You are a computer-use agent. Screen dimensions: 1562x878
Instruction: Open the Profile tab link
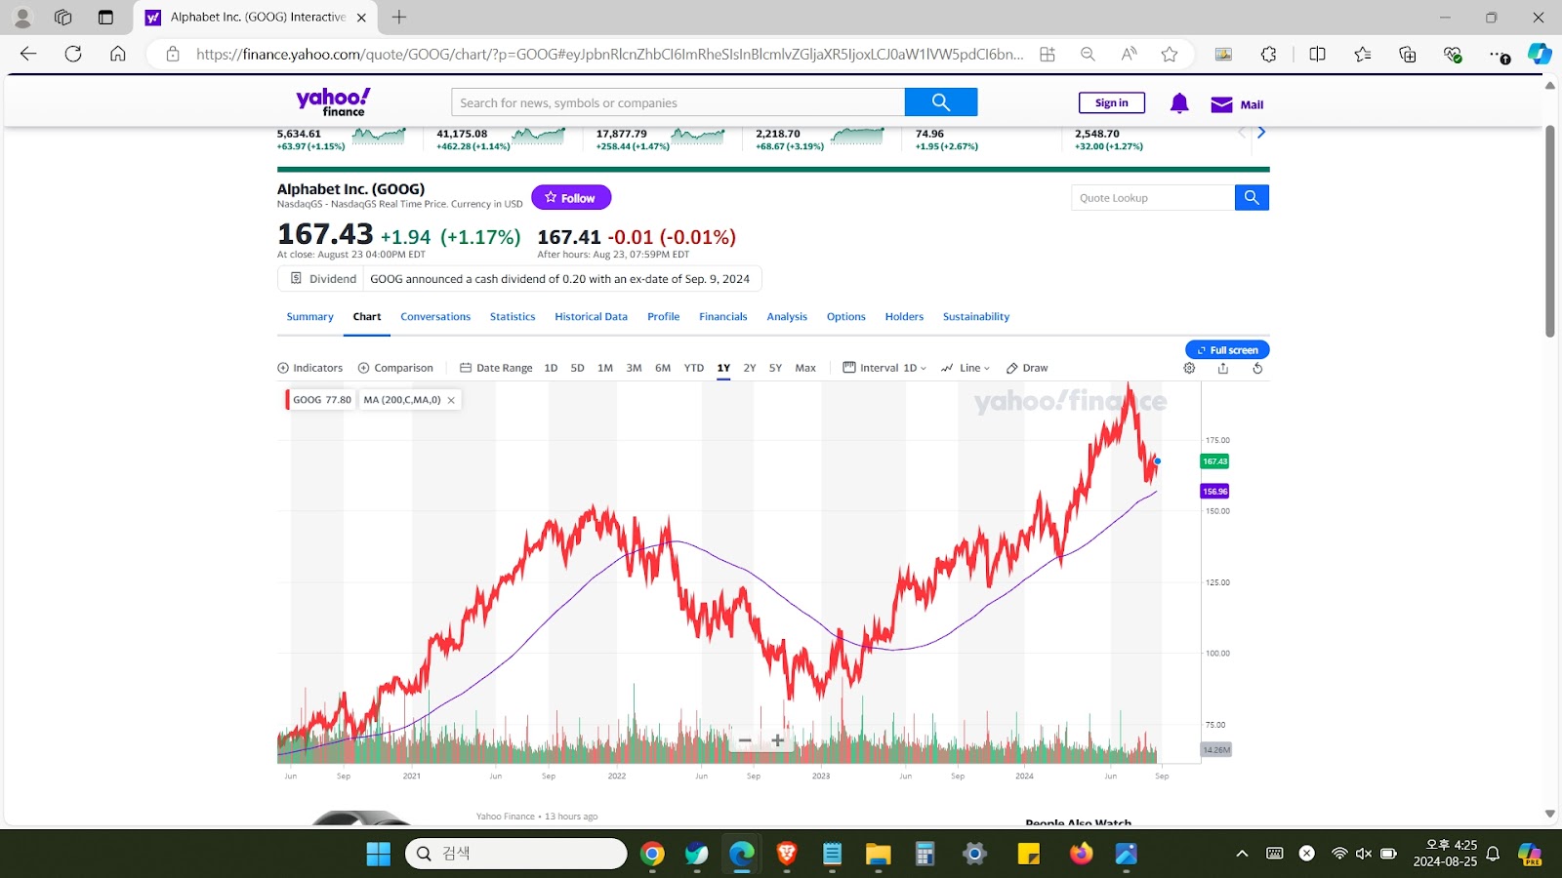coord(663,317)
